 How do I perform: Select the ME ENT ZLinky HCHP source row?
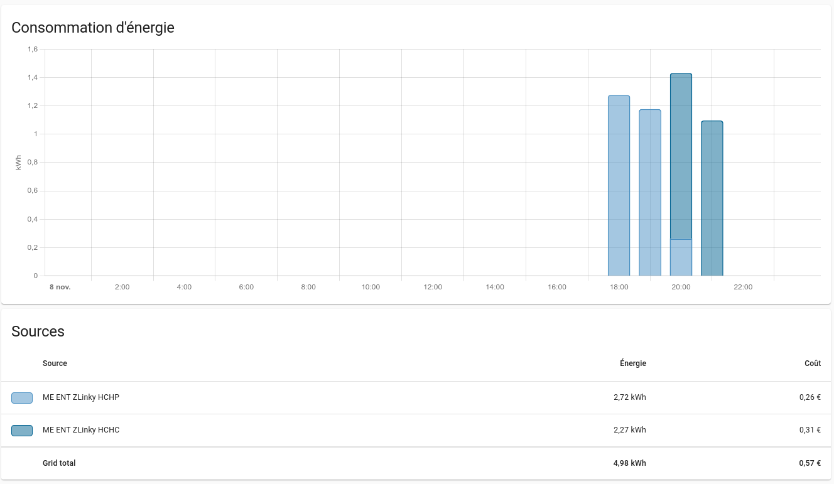point(416,397)
